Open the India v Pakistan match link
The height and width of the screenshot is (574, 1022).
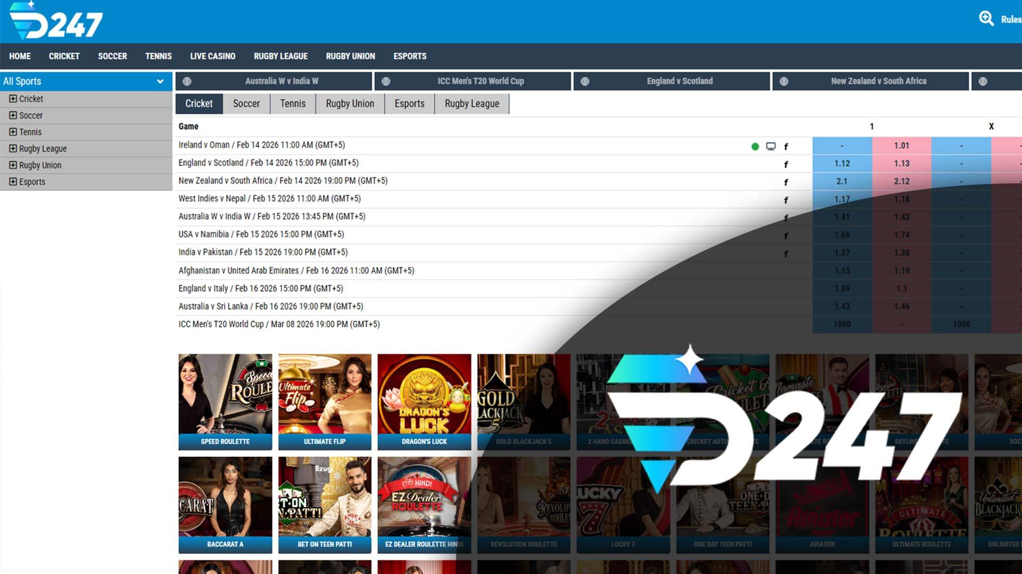click(263, 252)
